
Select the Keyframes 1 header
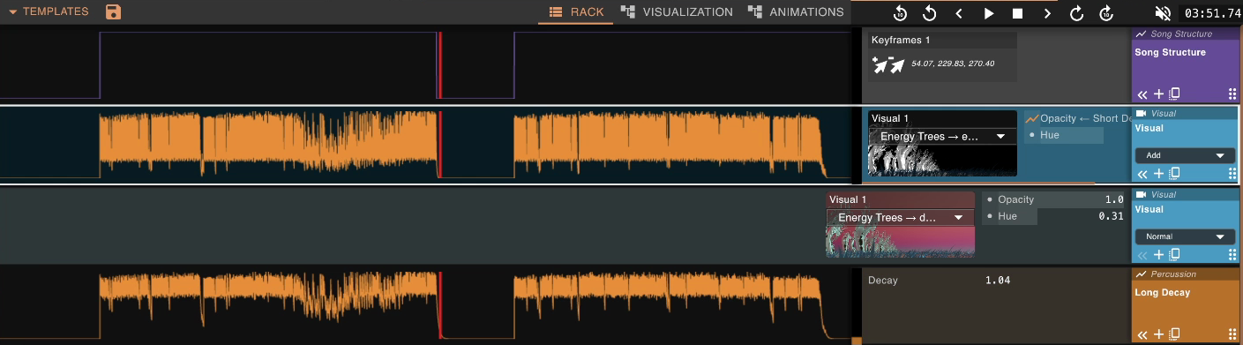(942, 40)
